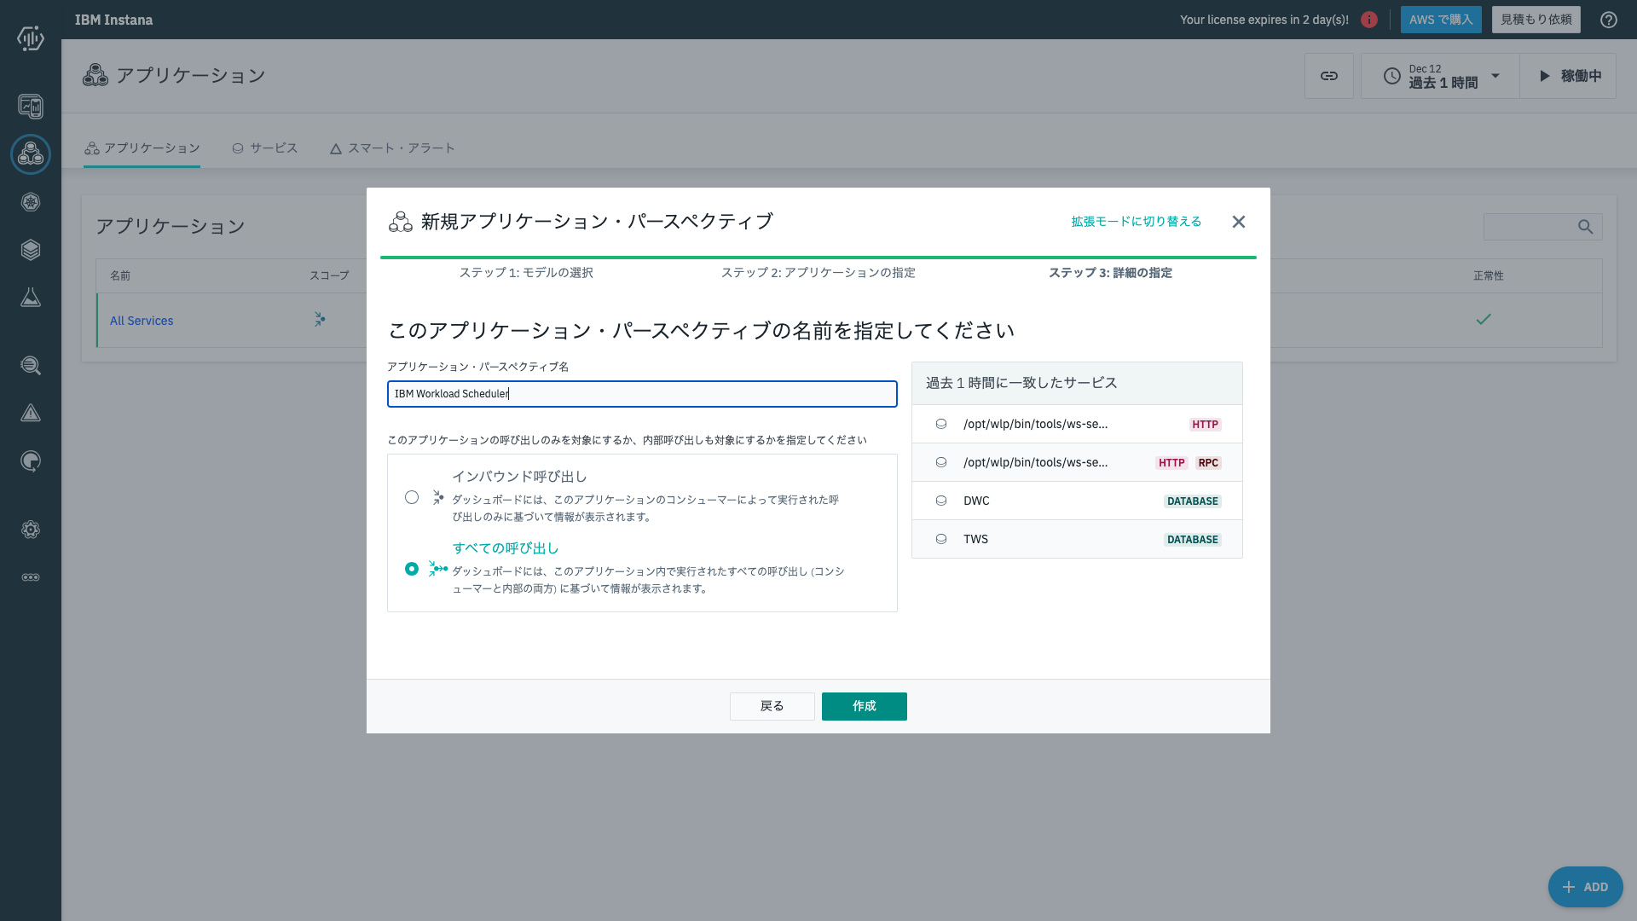Switch to the サービス tab
The height and width of the screenshot is (921, 1637).
point(265,148)
